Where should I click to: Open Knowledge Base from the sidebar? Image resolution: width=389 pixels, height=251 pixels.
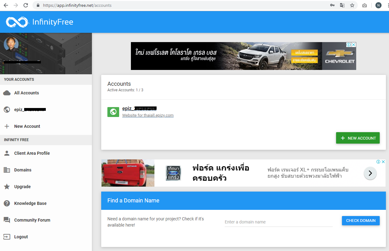click(30, 203)
